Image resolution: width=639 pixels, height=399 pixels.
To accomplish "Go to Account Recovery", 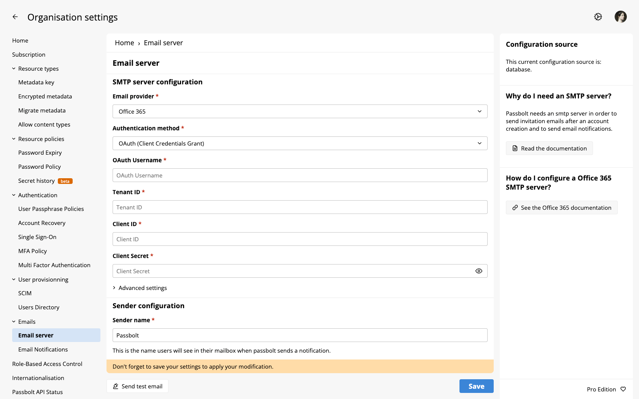I will click(42, 223).
